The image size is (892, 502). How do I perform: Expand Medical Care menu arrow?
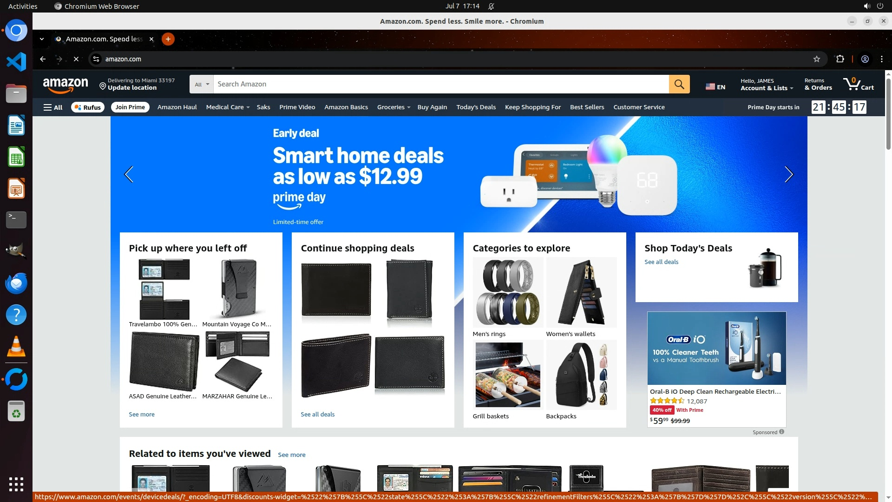point(248,107)
